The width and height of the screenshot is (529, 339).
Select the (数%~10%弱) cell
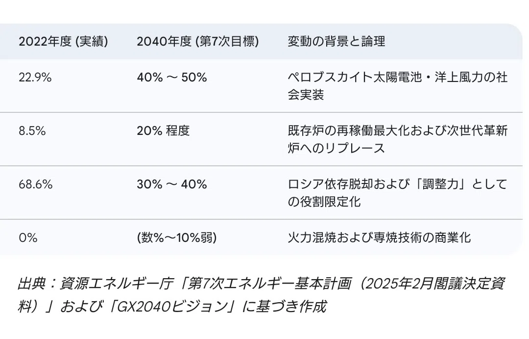[176, 238]
